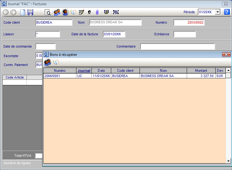The image size is (232, 170).
Task: Click the Montant column header
Action: pyautogui.click(x=201, y=71)
